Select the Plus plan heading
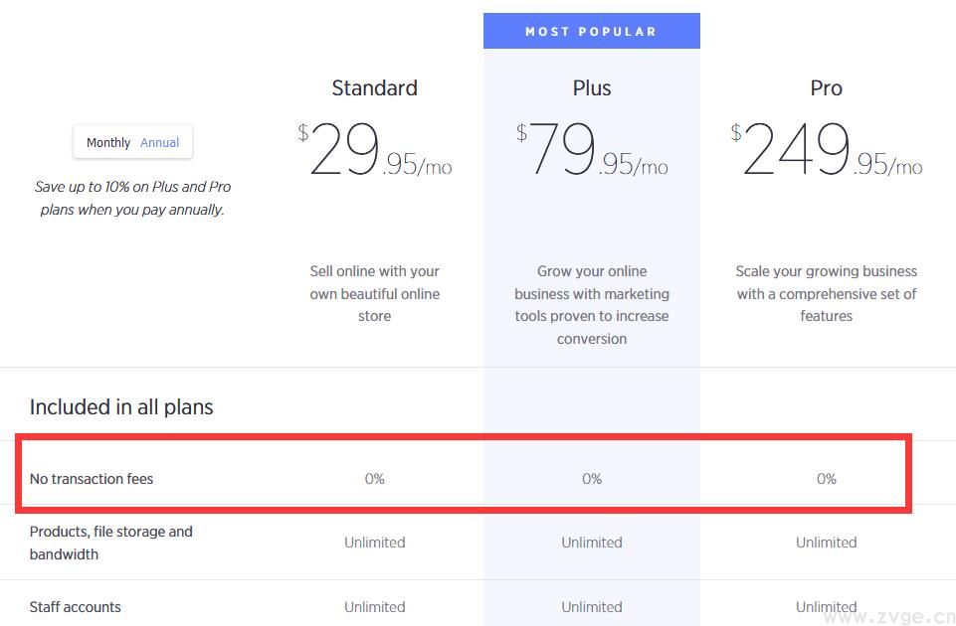Image resolution: width=956 pixels, height=626 pixels. pyautogui.click(x=591, y=87)
